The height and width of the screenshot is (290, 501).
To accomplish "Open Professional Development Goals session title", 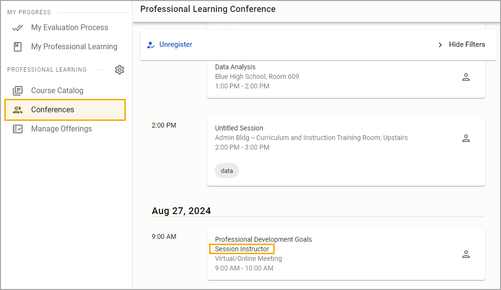I will click(x=263, y=239).
